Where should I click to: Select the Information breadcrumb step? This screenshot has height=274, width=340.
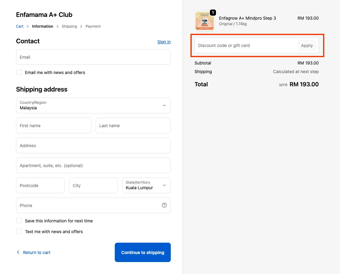point(42,26)
